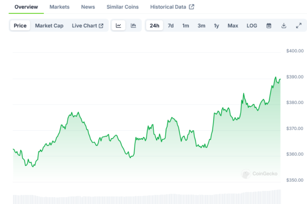Image resolution: width=307 pixels, height=204 pixels.
Task: Select the Price chart toggle
Action: (20, 25)
